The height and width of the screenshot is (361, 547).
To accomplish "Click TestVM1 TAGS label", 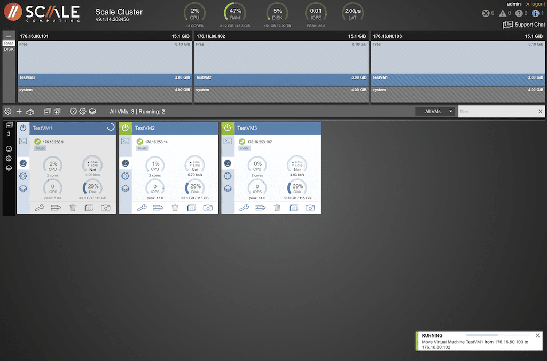I will point(40,148).
